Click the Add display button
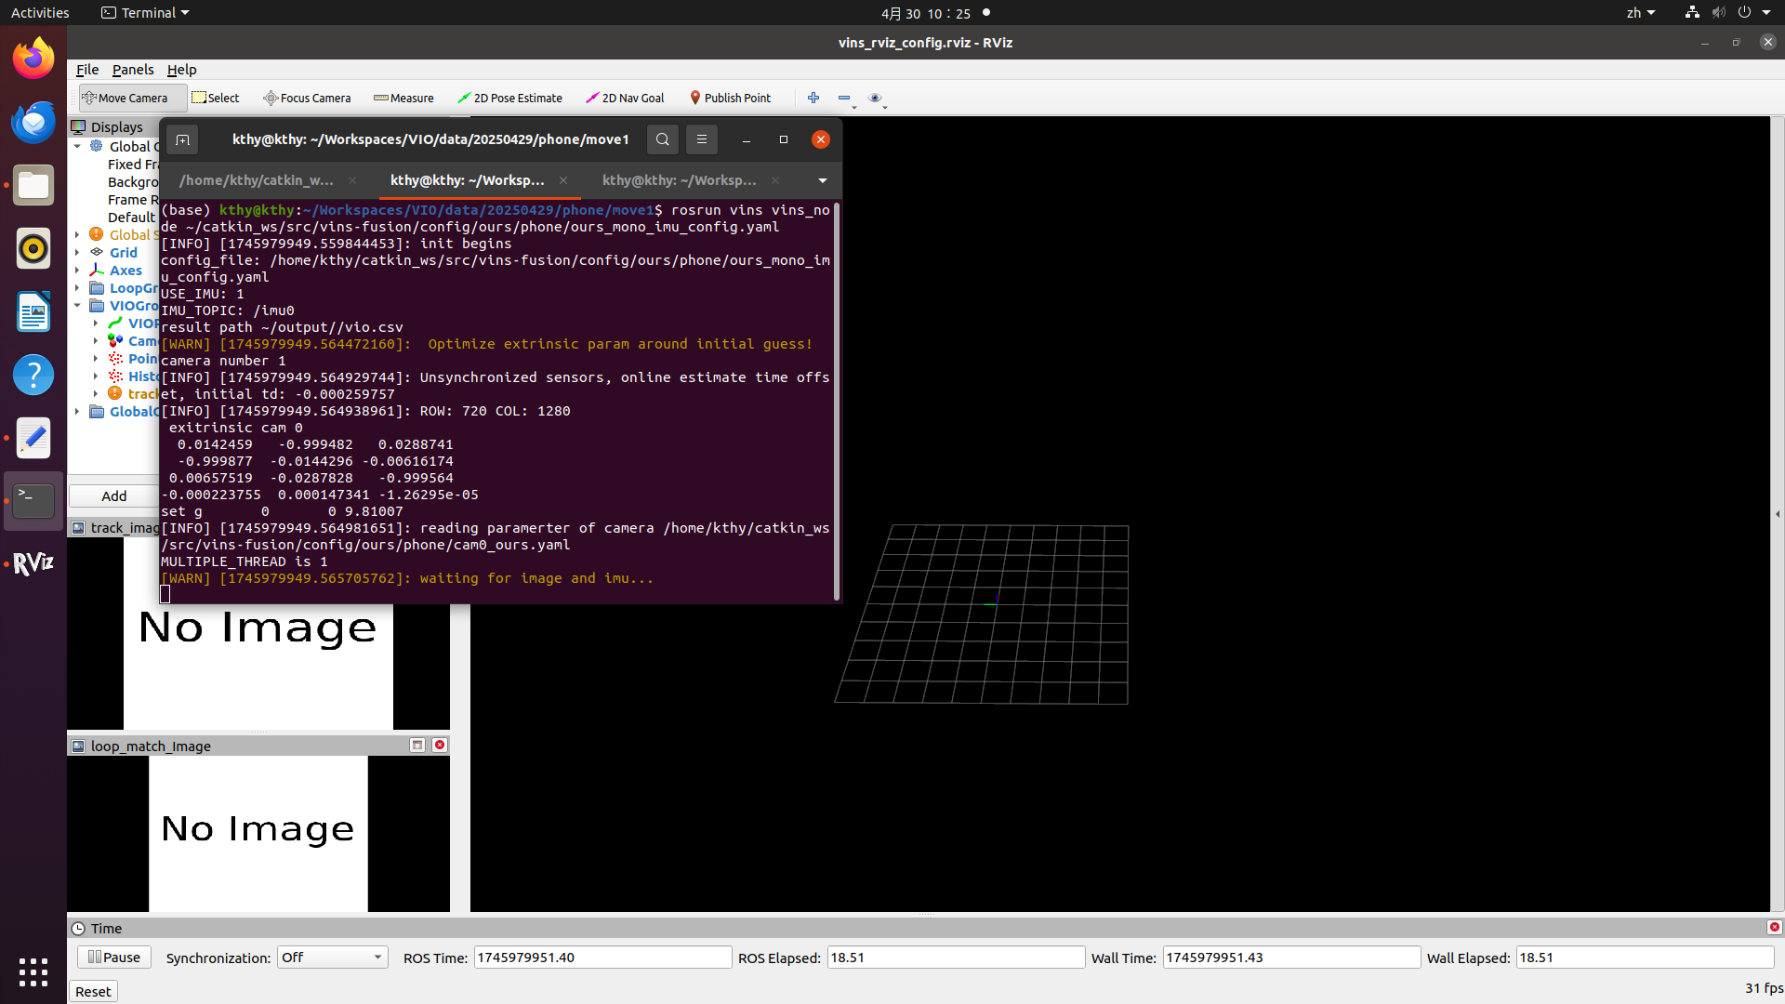Image resolution: width=1785 pixels, height=1004 pixels. pyautogui.click(x=113, y=496)
